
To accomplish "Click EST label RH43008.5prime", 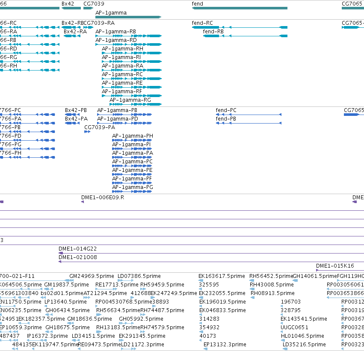I will [272, 285].
